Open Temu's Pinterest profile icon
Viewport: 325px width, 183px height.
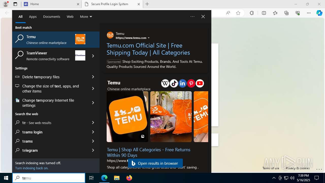pyautogui.click(x=191, y=83)
